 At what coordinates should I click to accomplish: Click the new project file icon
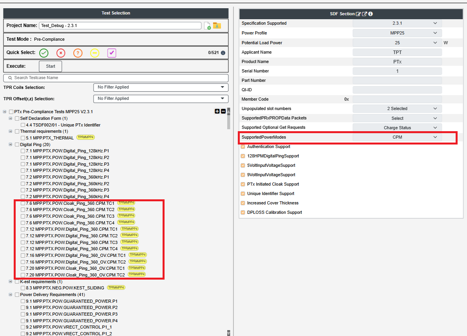207,26
